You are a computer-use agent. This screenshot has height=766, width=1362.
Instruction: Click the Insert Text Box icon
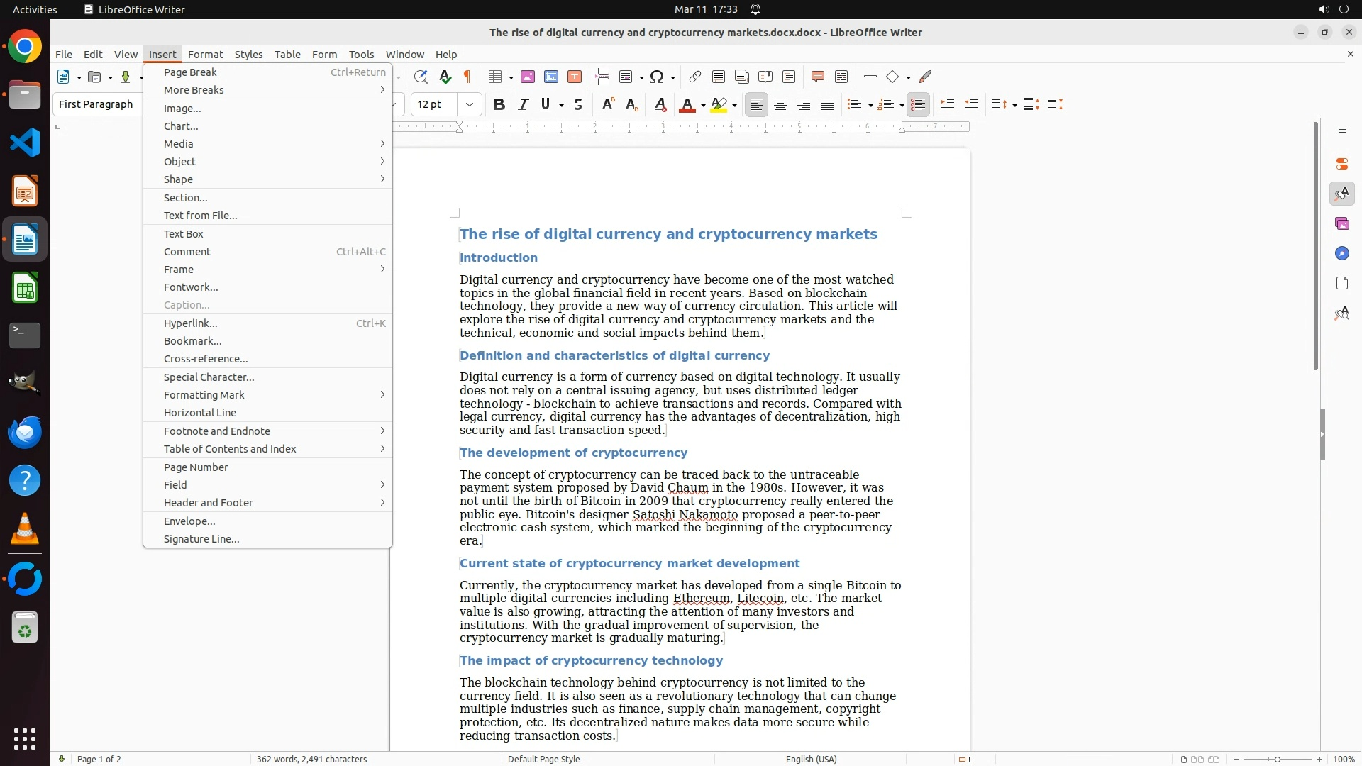[575, 77]
